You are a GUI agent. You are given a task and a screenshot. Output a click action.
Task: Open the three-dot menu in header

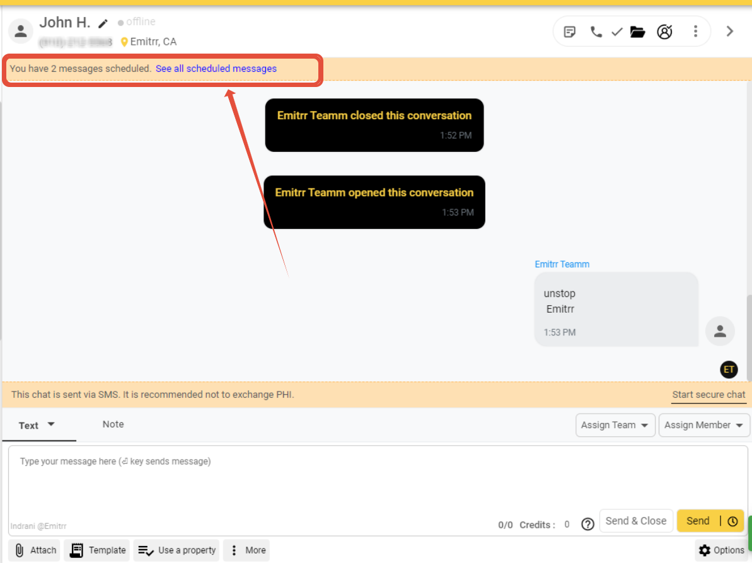tap(695, 32)
